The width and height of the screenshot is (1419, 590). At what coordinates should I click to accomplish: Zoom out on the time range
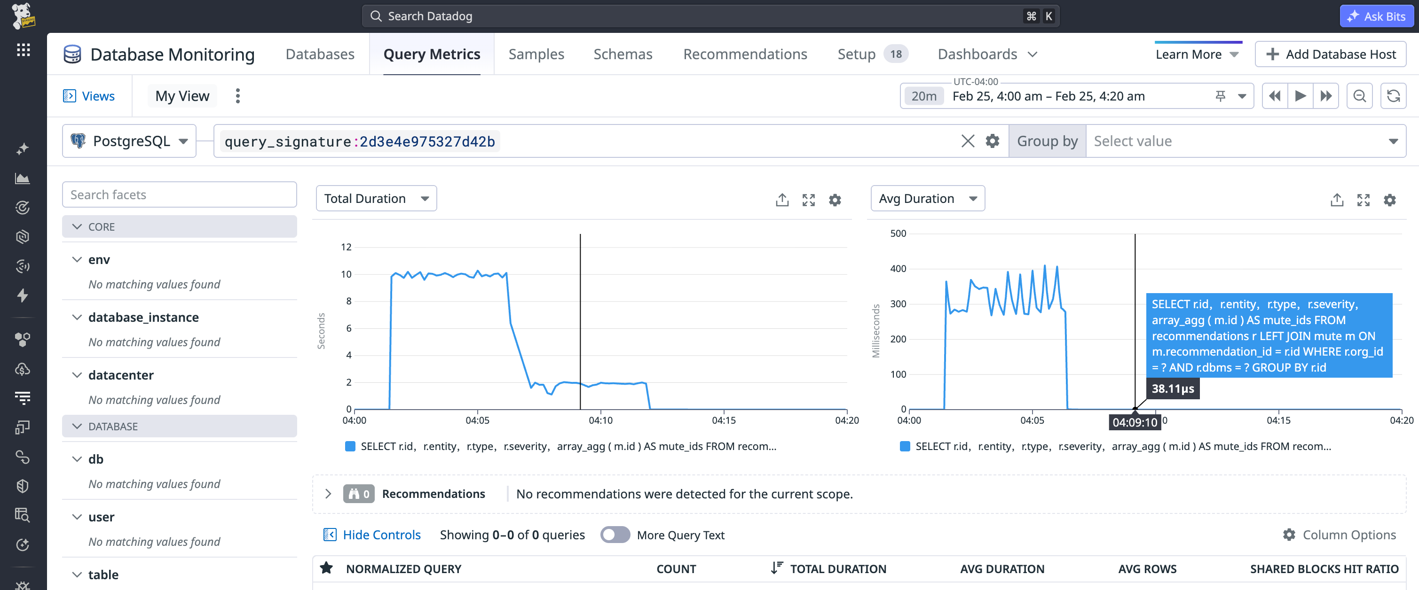[1359, 95]
